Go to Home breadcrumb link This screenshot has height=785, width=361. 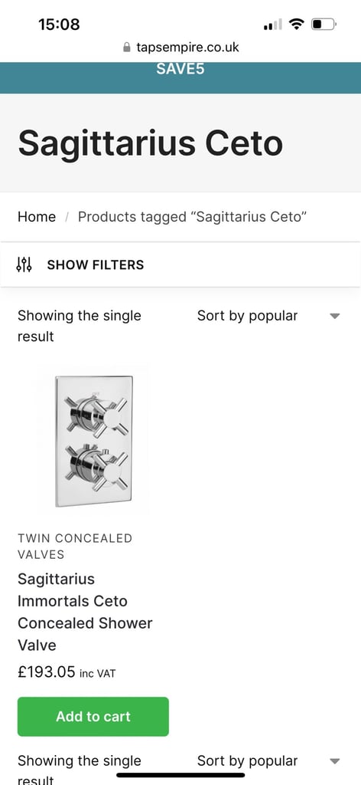point(37,217)
